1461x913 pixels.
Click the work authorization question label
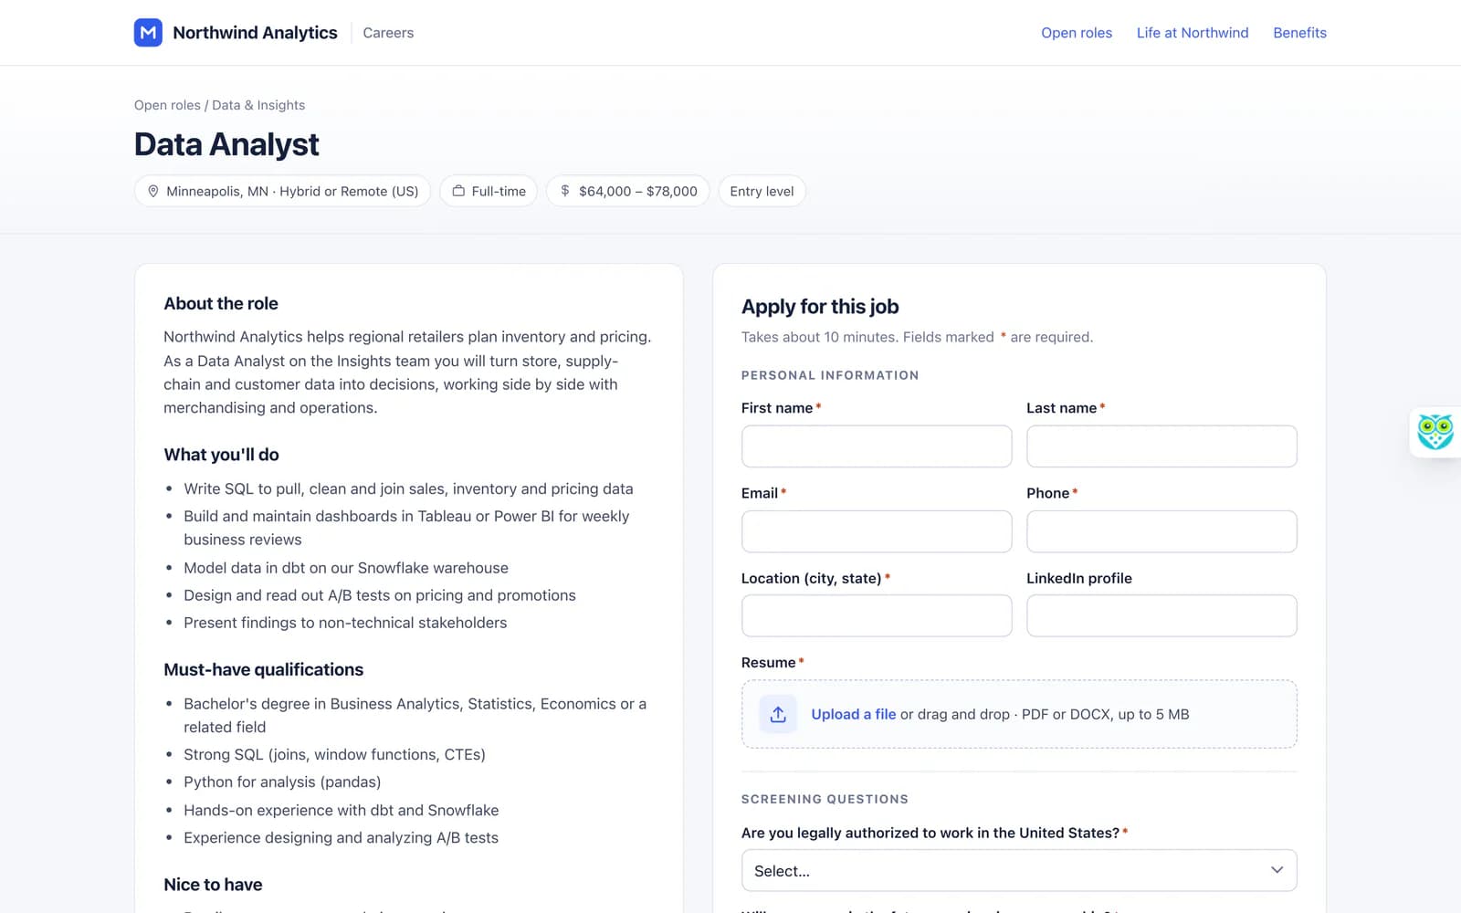tap(930, 833)
